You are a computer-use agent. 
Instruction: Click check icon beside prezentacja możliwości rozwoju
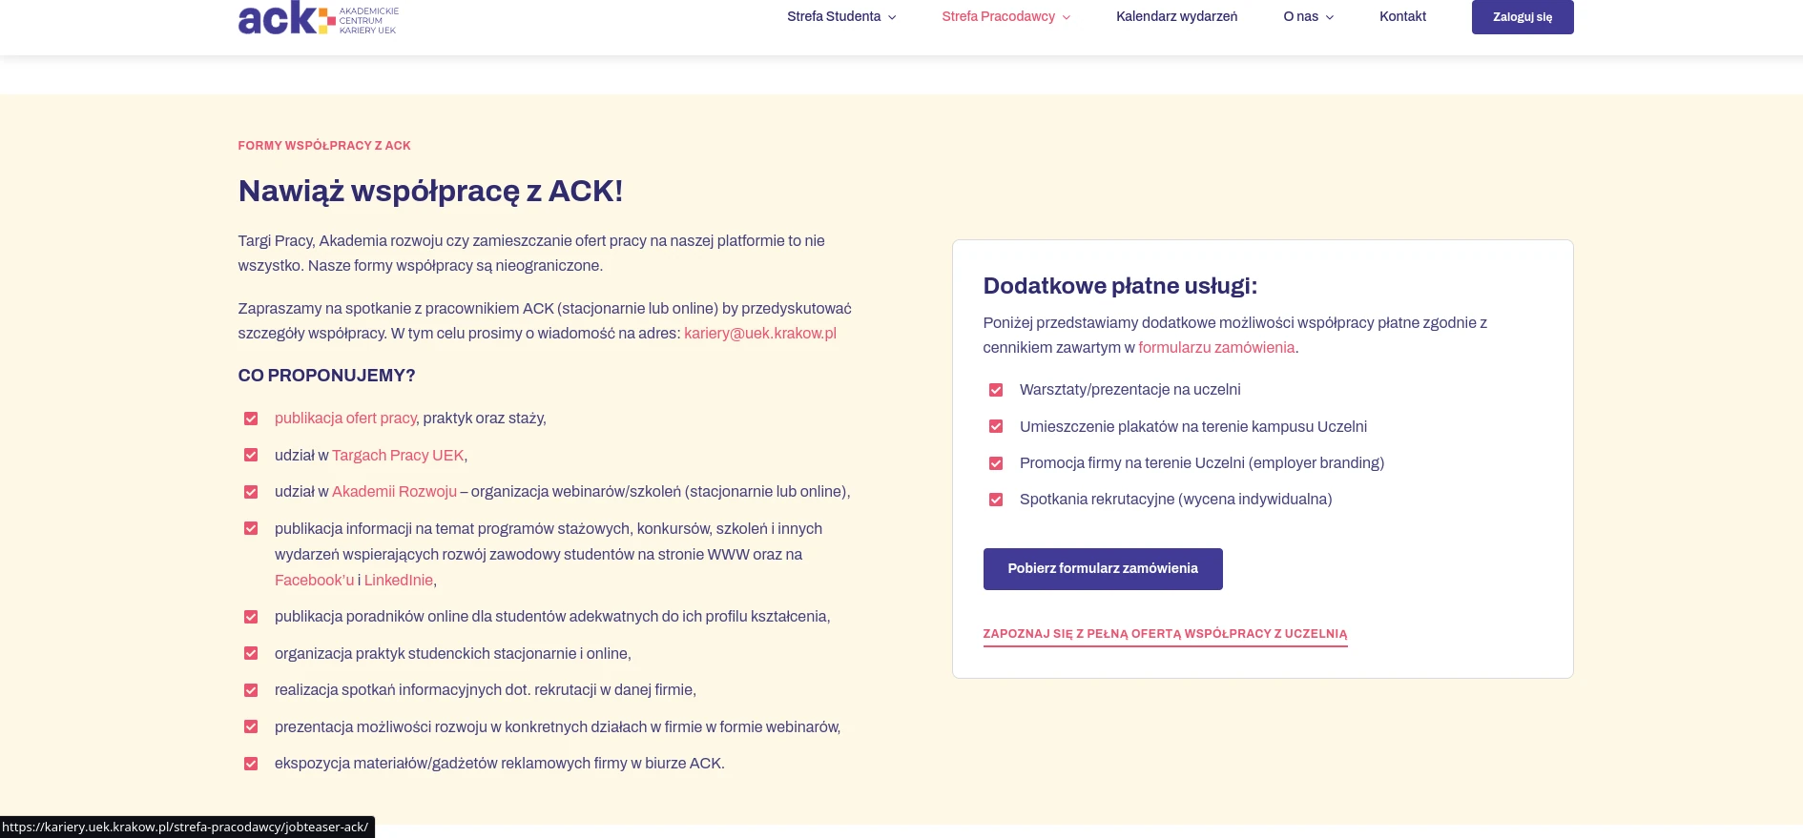click(x=251, y=726)
